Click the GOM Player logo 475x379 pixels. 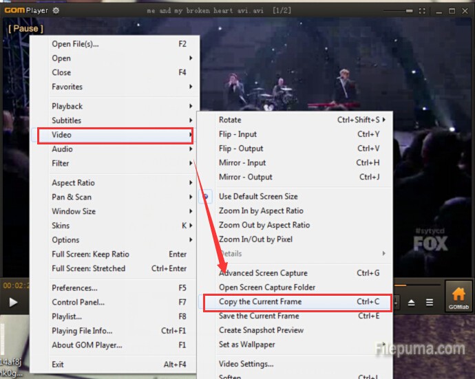pos(25,10)
